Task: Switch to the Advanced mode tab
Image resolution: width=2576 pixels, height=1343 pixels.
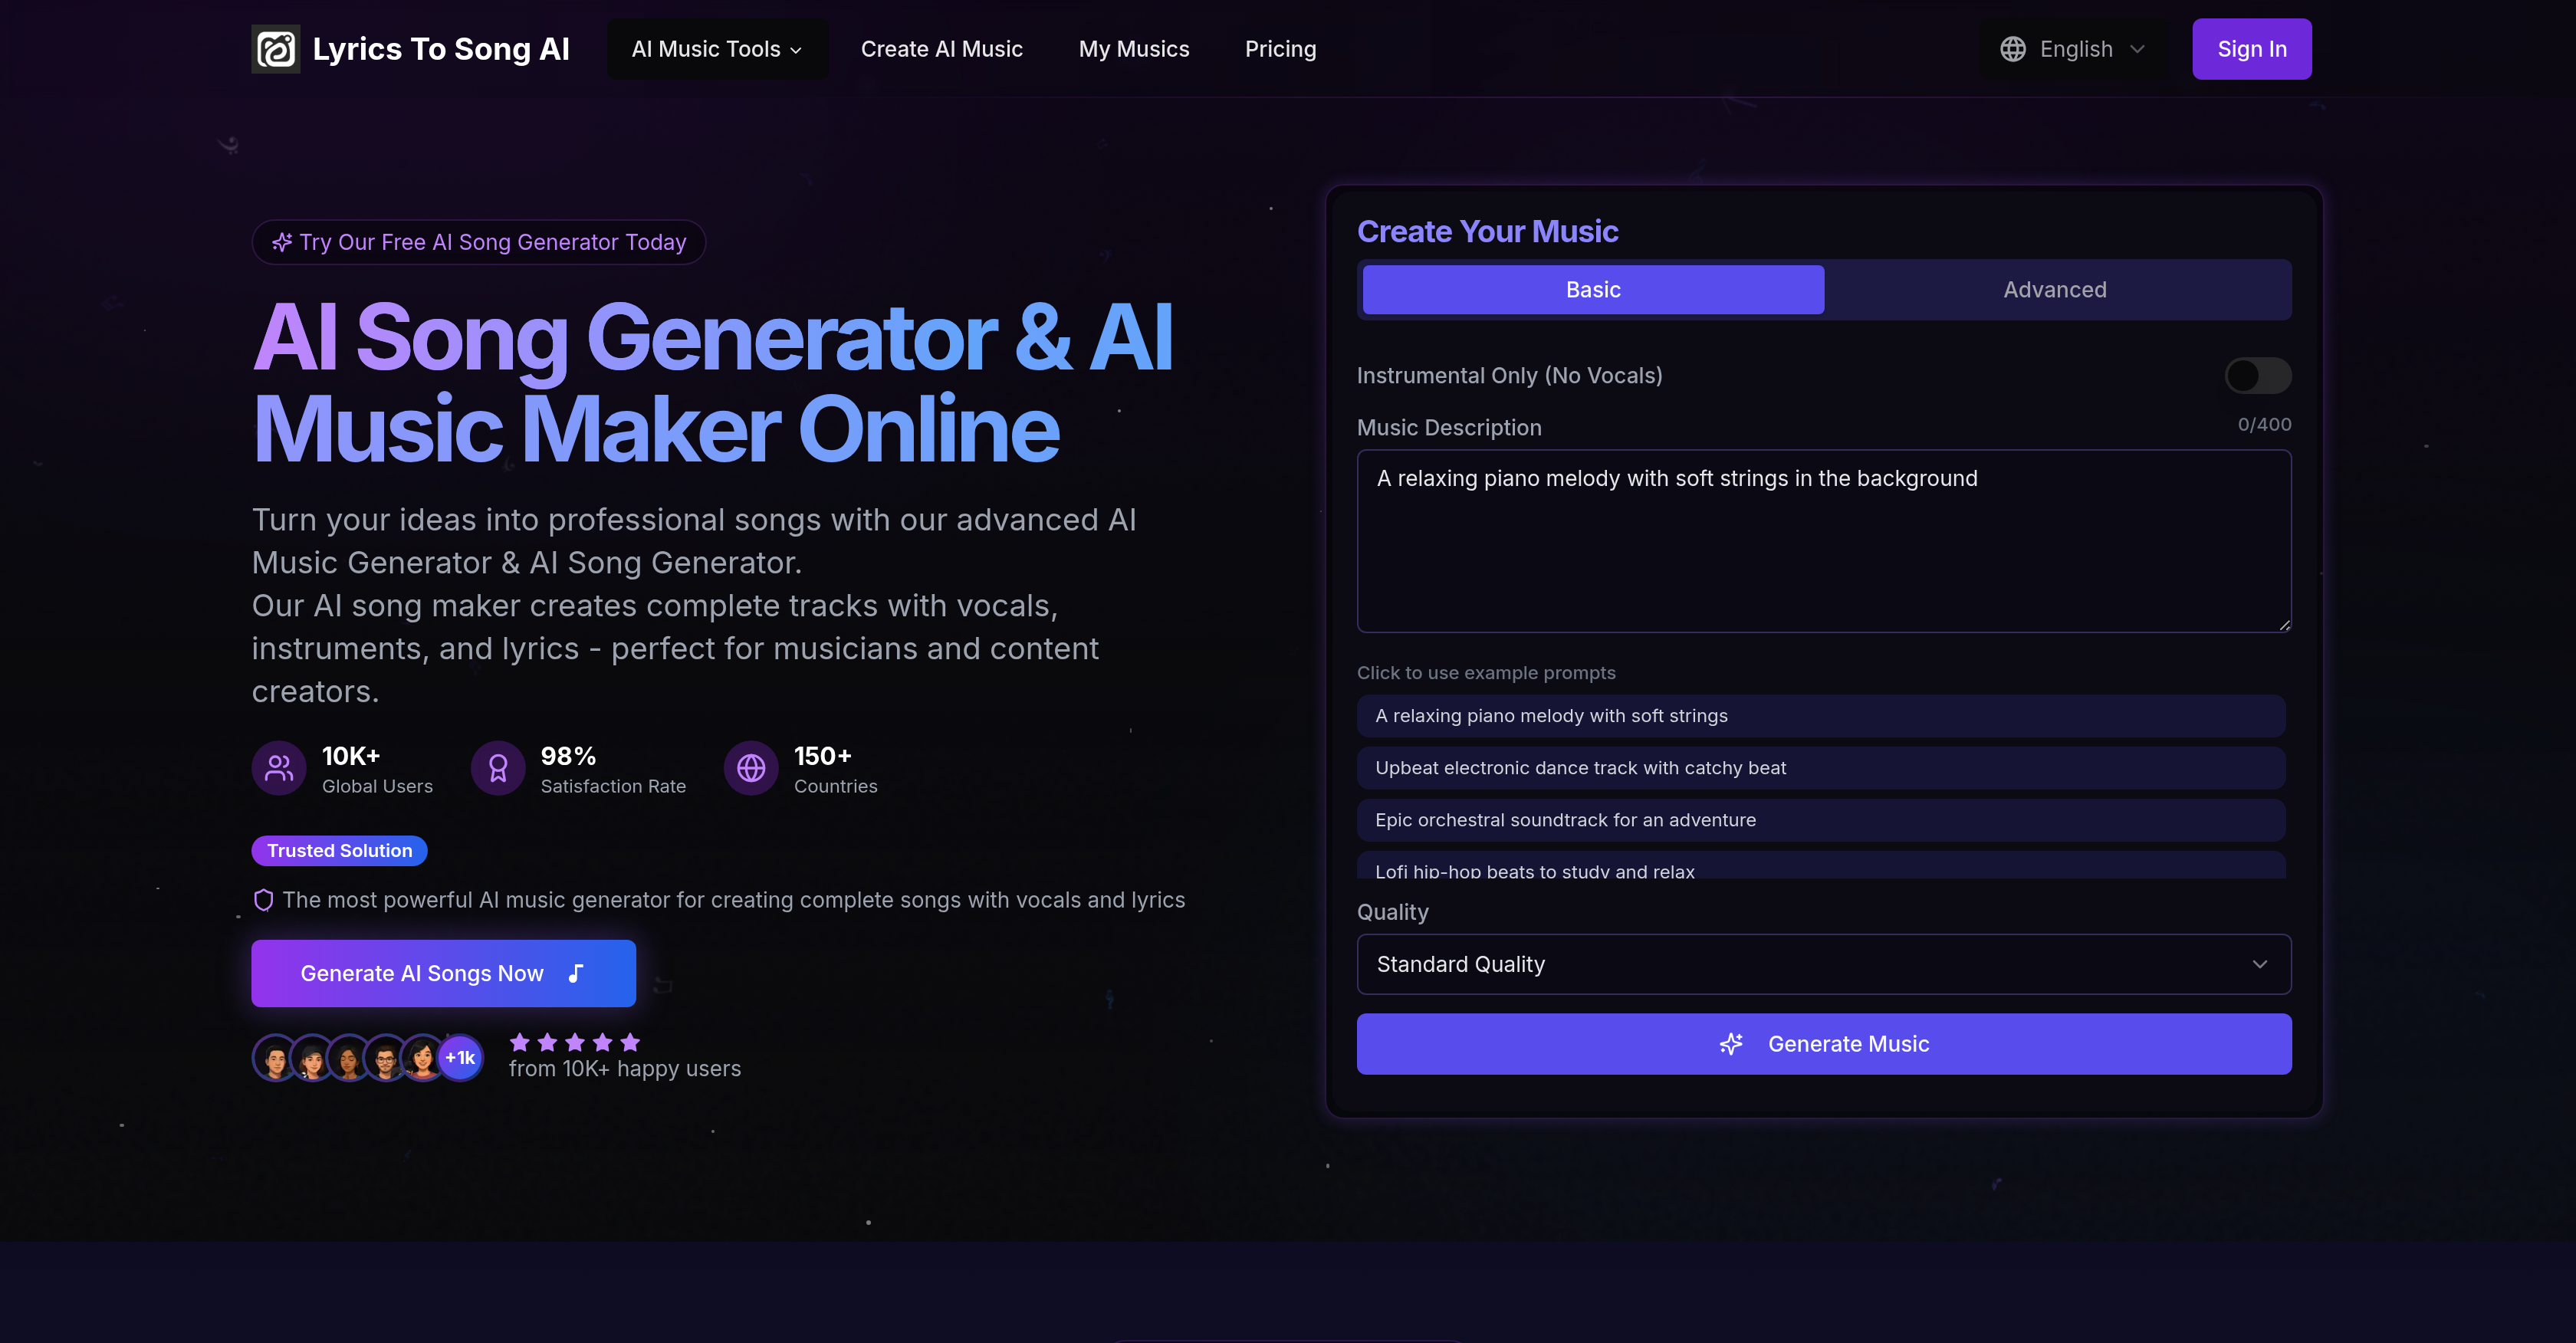Action: tap(2055, 289)
